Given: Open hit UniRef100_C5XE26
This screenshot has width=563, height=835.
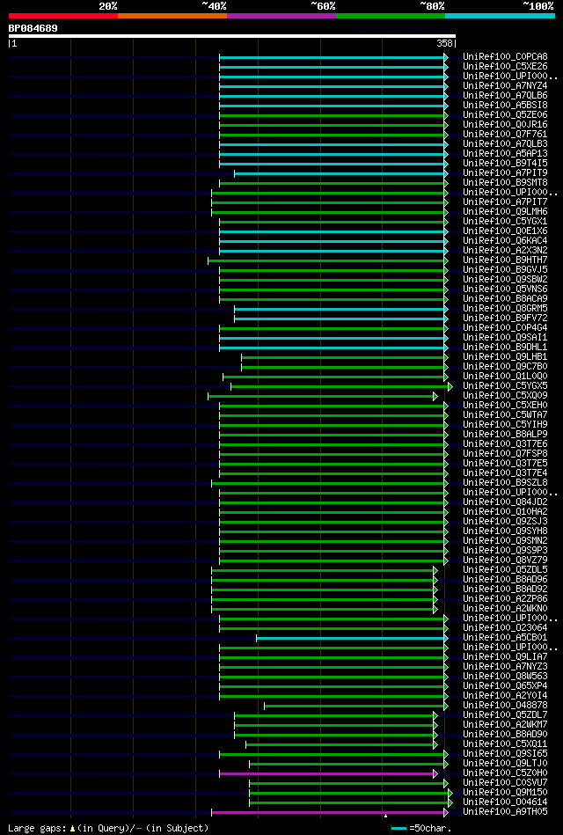Looking at the screenshot, I should [x=505, y=67].
